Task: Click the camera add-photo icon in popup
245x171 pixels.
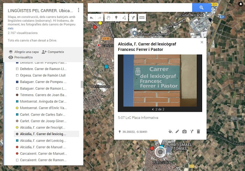Action: [x=185, y=132]
